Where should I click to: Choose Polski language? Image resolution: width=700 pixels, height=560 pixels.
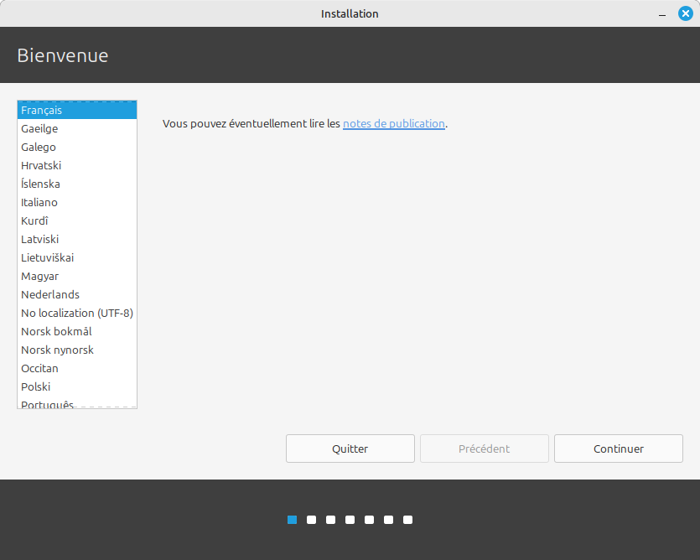[77, 387]
